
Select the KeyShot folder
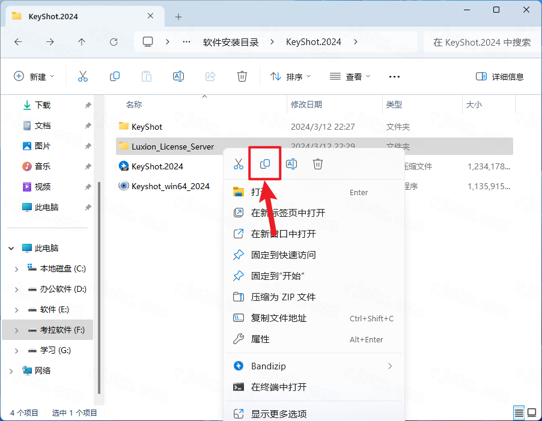pos(147,127)
